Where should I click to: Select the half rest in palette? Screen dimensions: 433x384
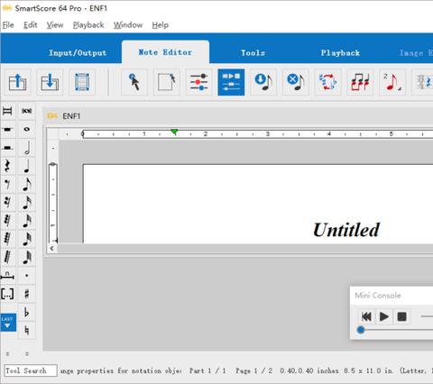click(x=8, y=148)
